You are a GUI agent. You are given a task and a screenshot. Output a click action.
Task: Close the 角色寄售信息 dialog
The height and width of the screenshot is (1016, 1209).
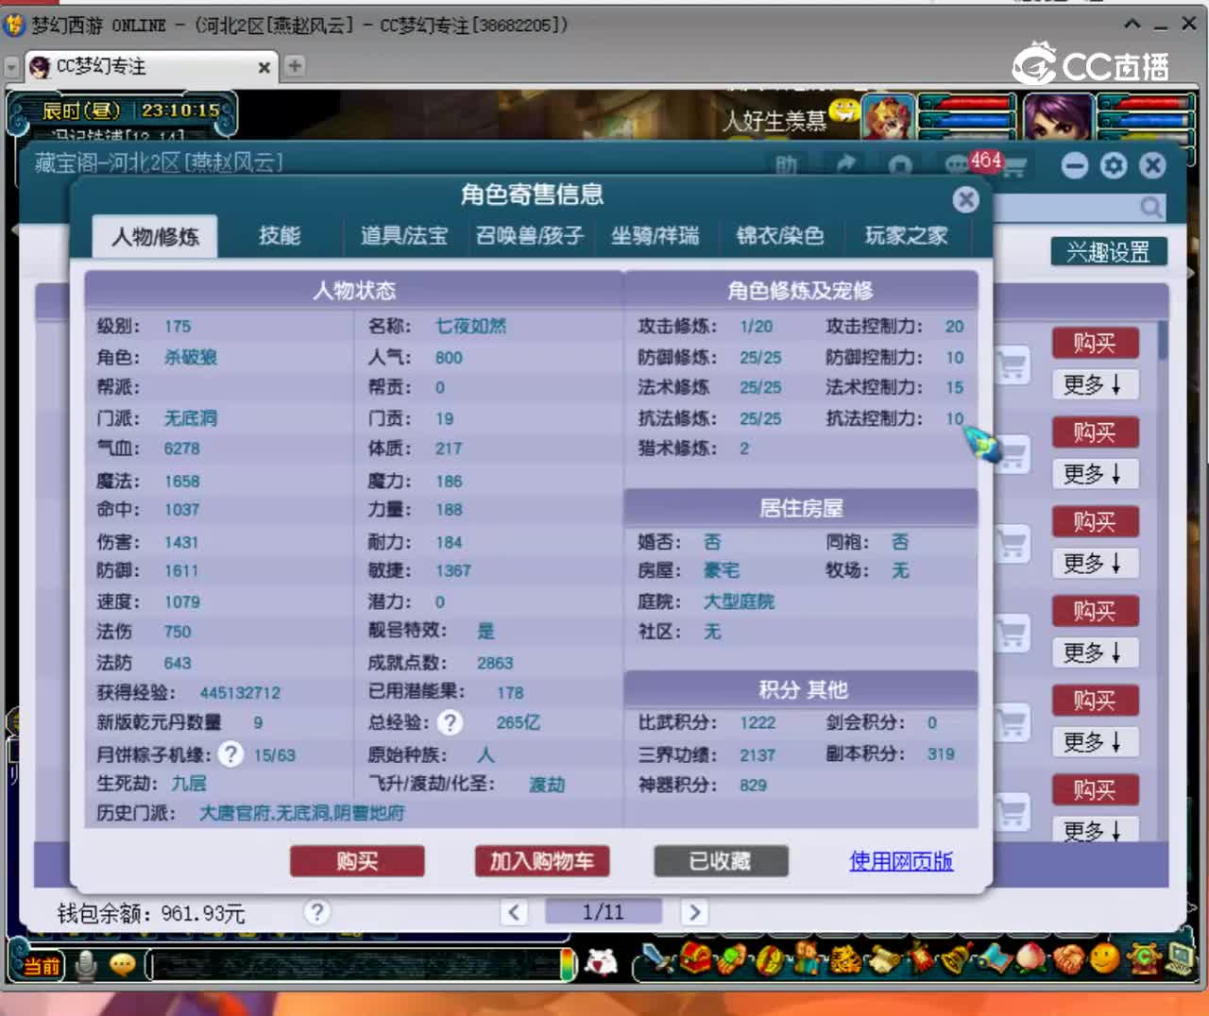965,199
